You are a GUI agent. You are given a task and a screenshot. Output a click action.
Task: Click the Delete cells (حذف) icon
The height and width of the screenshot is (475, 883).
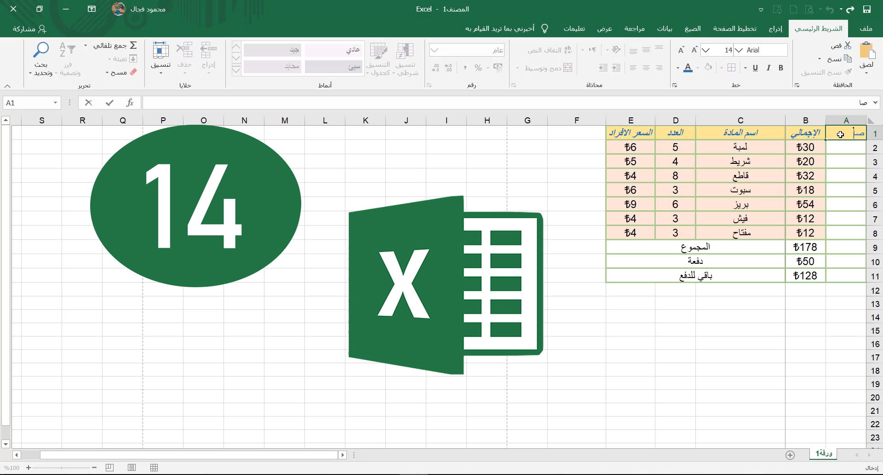[x=184, y=50]
